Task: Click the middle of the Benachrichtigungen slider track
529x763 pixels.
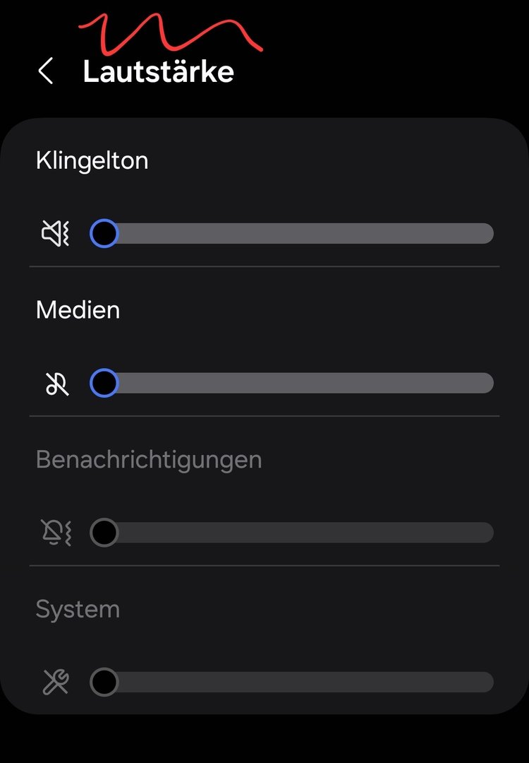Action: pos(292,533)
